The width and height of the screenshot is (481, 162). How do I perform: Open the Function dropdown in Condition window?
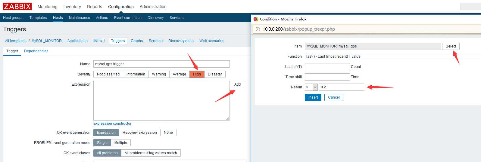pyautogui.click(x=393, y=57)
